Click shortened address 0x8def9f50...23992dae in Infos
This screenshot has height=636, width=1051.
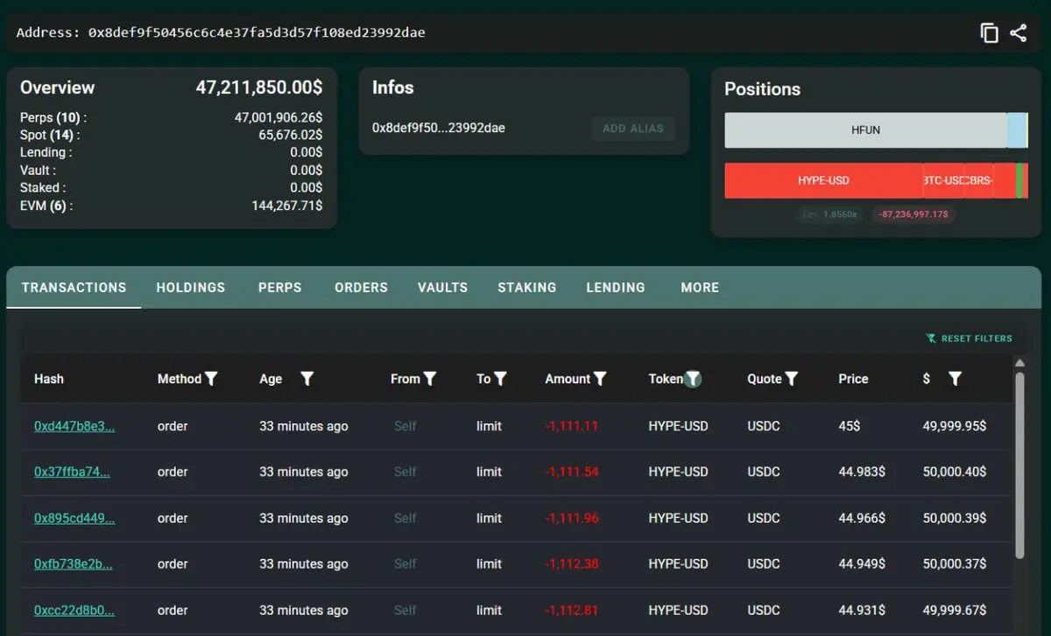coord(439,128)
